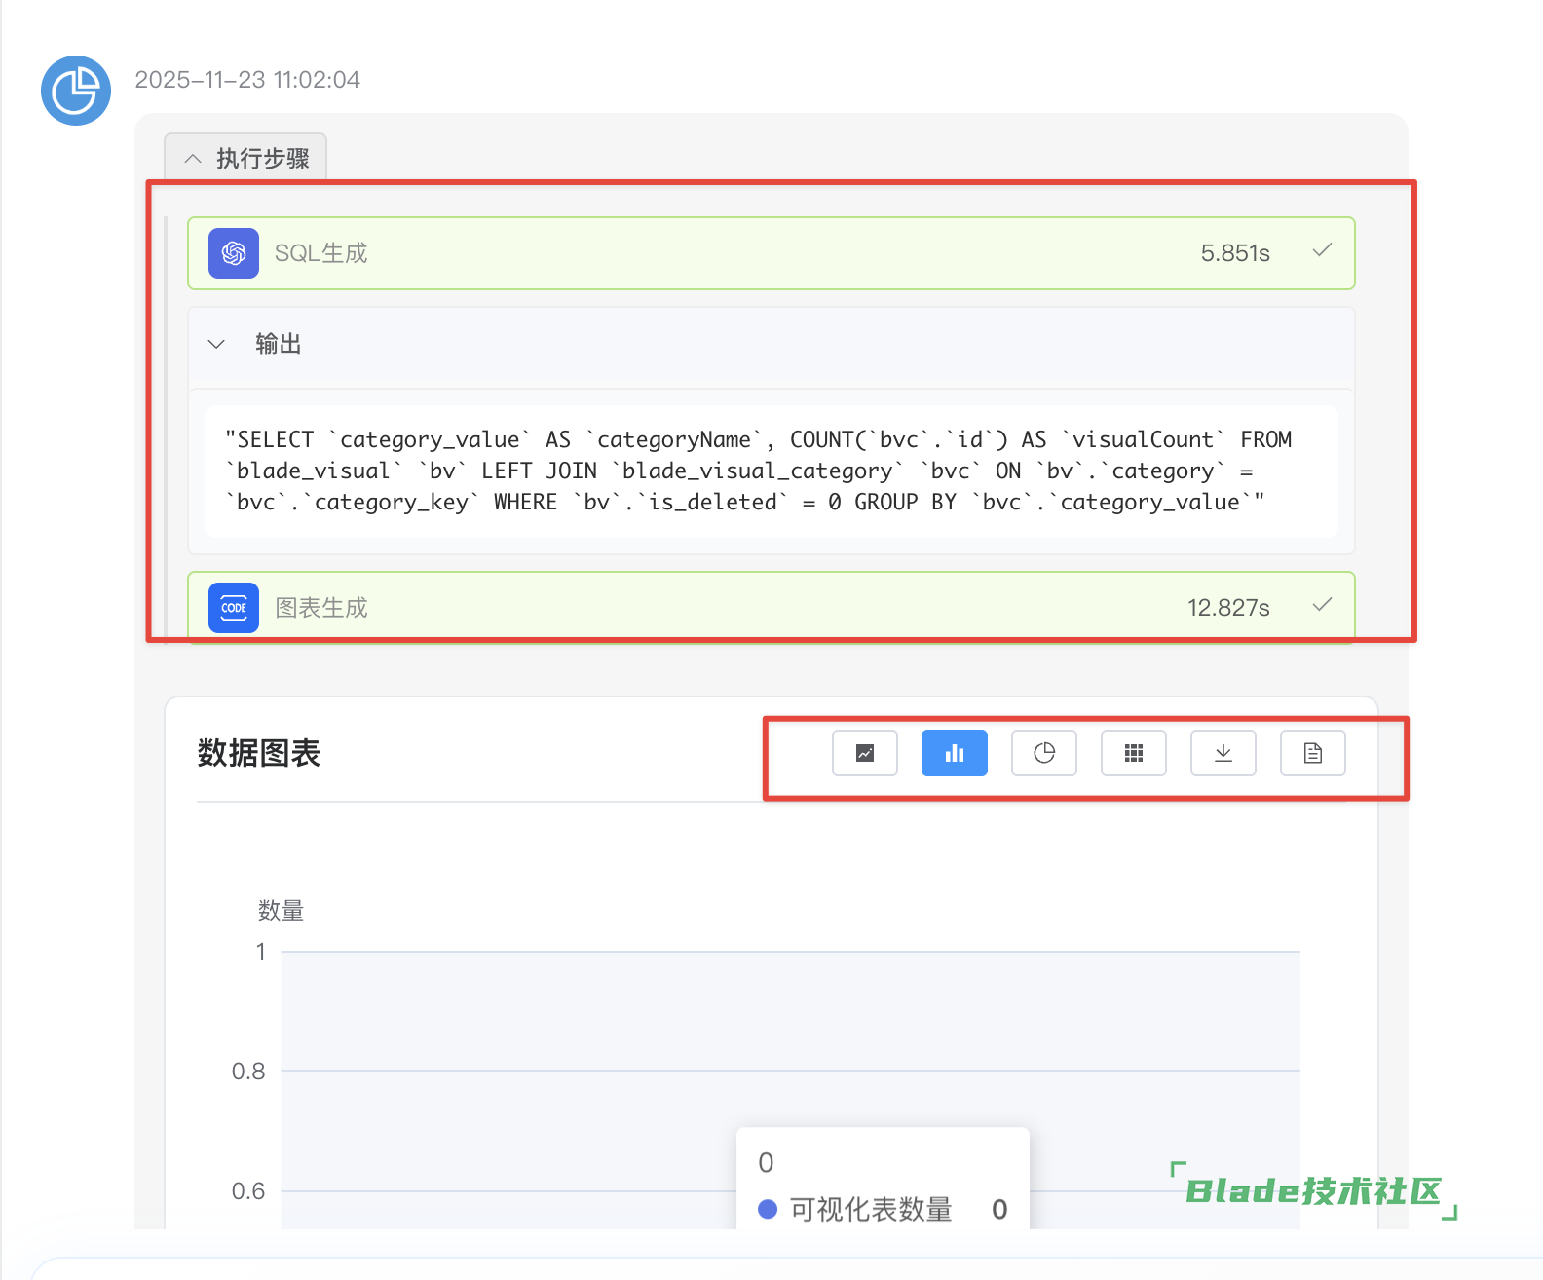1543x1280 pixels.
Task: Click the 数据图表 heading
Action: pyautogui.click(x=258, y=753)
